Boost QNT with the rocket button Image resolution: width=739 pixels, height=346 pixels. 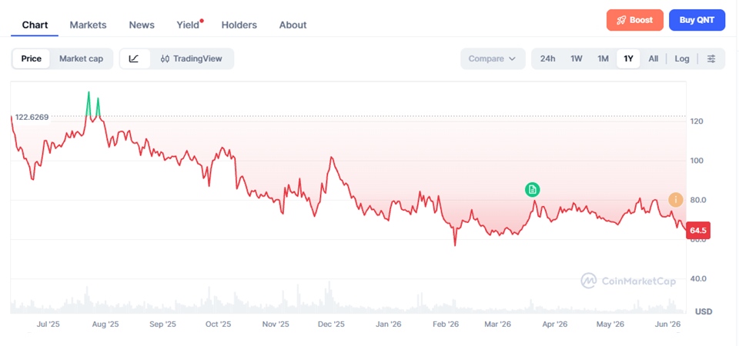pos(635,20)
